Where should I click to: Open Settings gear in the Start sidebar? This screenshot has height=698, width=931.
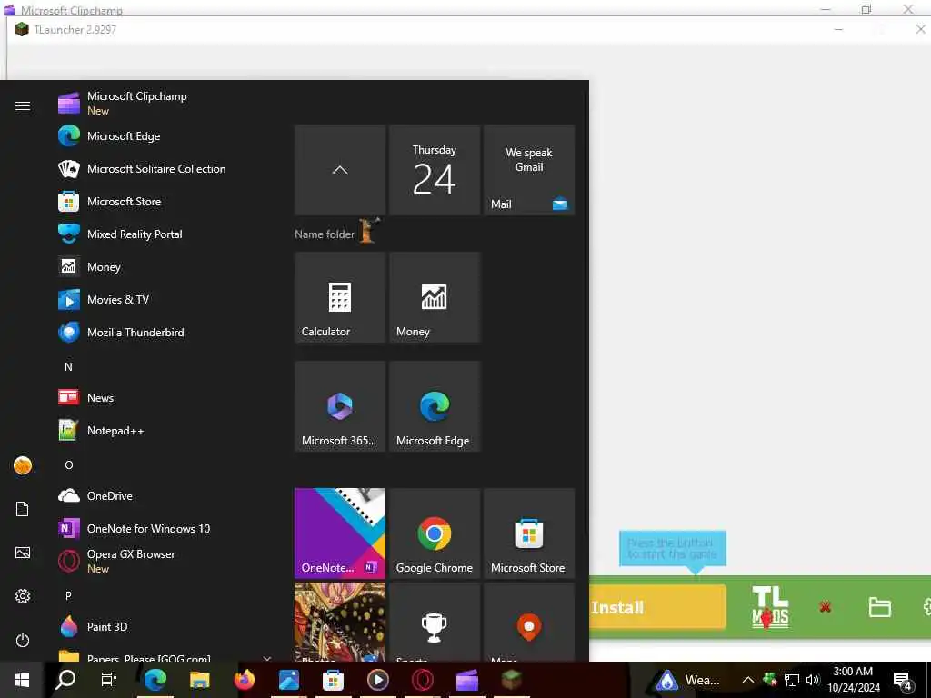click(23, 596)
